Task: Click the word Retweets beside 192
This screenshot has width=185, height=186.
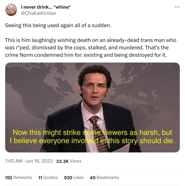Action: 23,177
